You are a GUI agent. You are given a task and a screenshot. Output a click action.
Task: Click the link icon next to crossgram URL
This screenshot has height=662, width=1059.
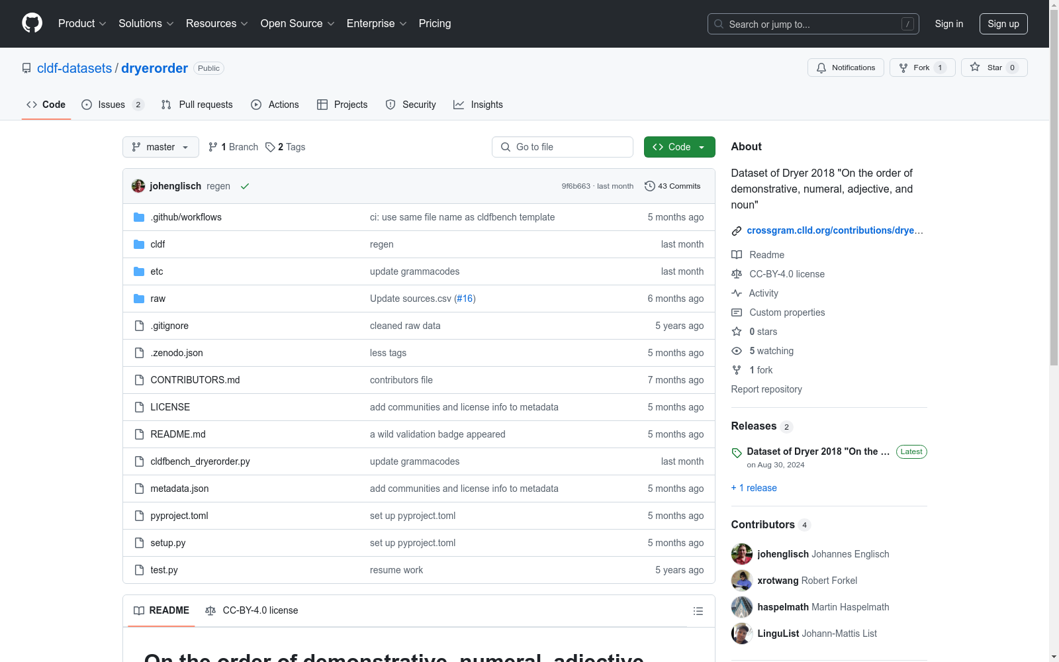[x=737, y=231]
